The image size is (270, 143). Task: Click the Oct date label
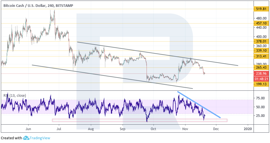[x=153, y=129]
